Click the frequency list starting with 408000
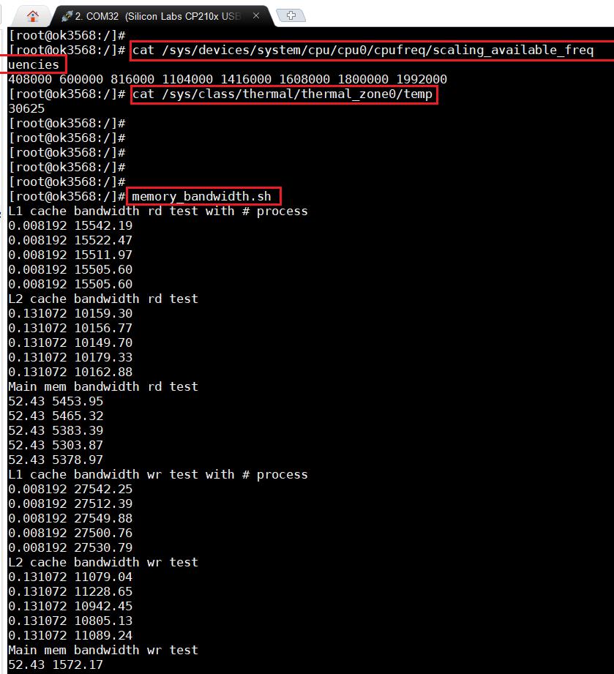The height and width of the screenshot is (674, 614). [228, 80]
